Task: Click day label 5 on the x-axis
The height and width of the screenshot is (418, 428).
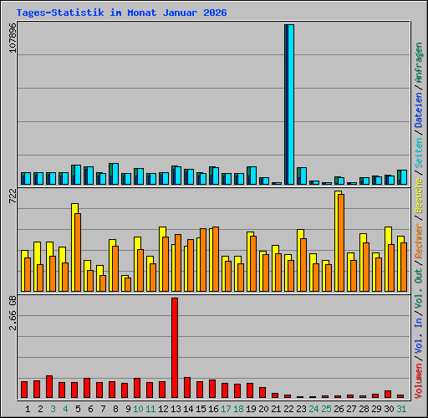Action: (78, 409)
